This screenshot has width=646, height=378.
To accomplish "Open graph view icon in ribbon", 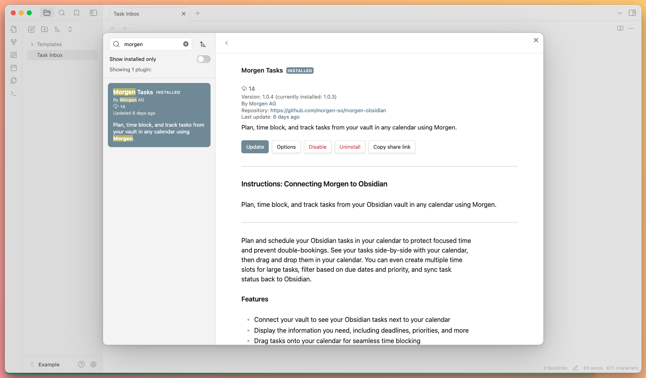I will tap(14, 42).
